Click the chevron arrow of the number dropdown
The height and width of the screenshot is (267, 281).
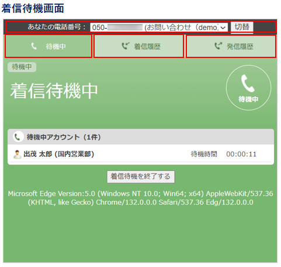click(223, 28)
